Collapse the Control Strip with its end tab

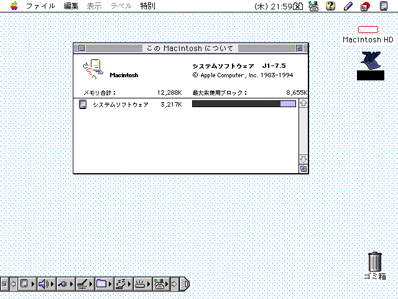pyautogui.click(x=185, y=284)
